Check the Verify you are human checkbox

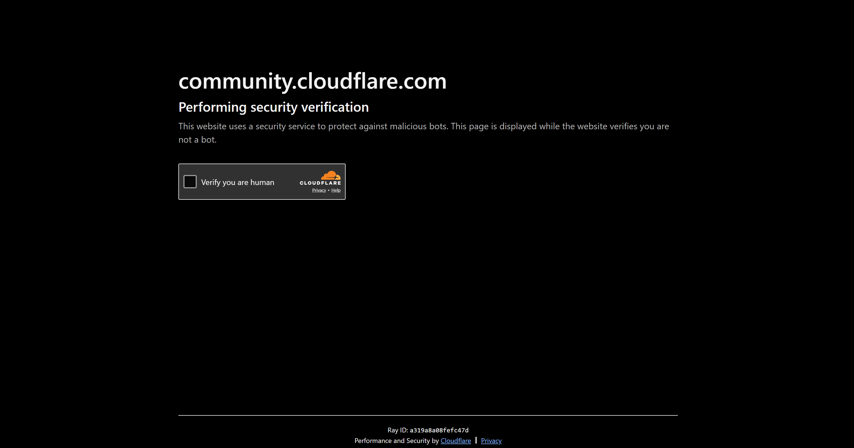click(190, 182)
